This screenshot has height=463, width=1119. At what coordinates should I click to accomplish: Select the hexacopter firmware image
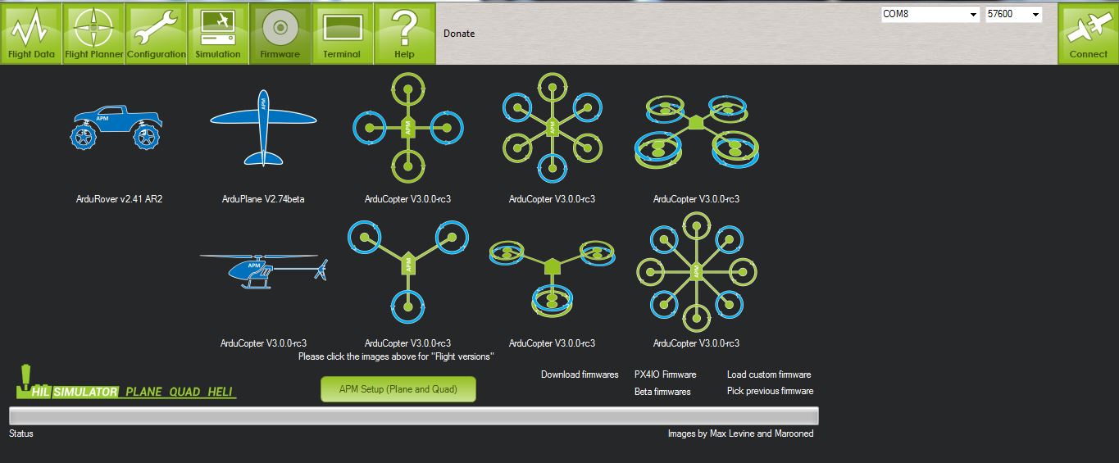(x=552, y=127)
